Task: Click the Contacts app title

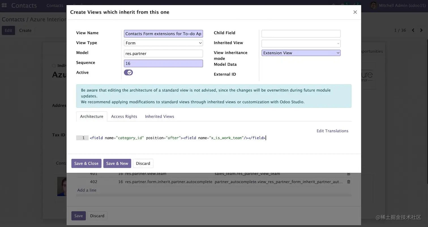Action: pos(24,5)
